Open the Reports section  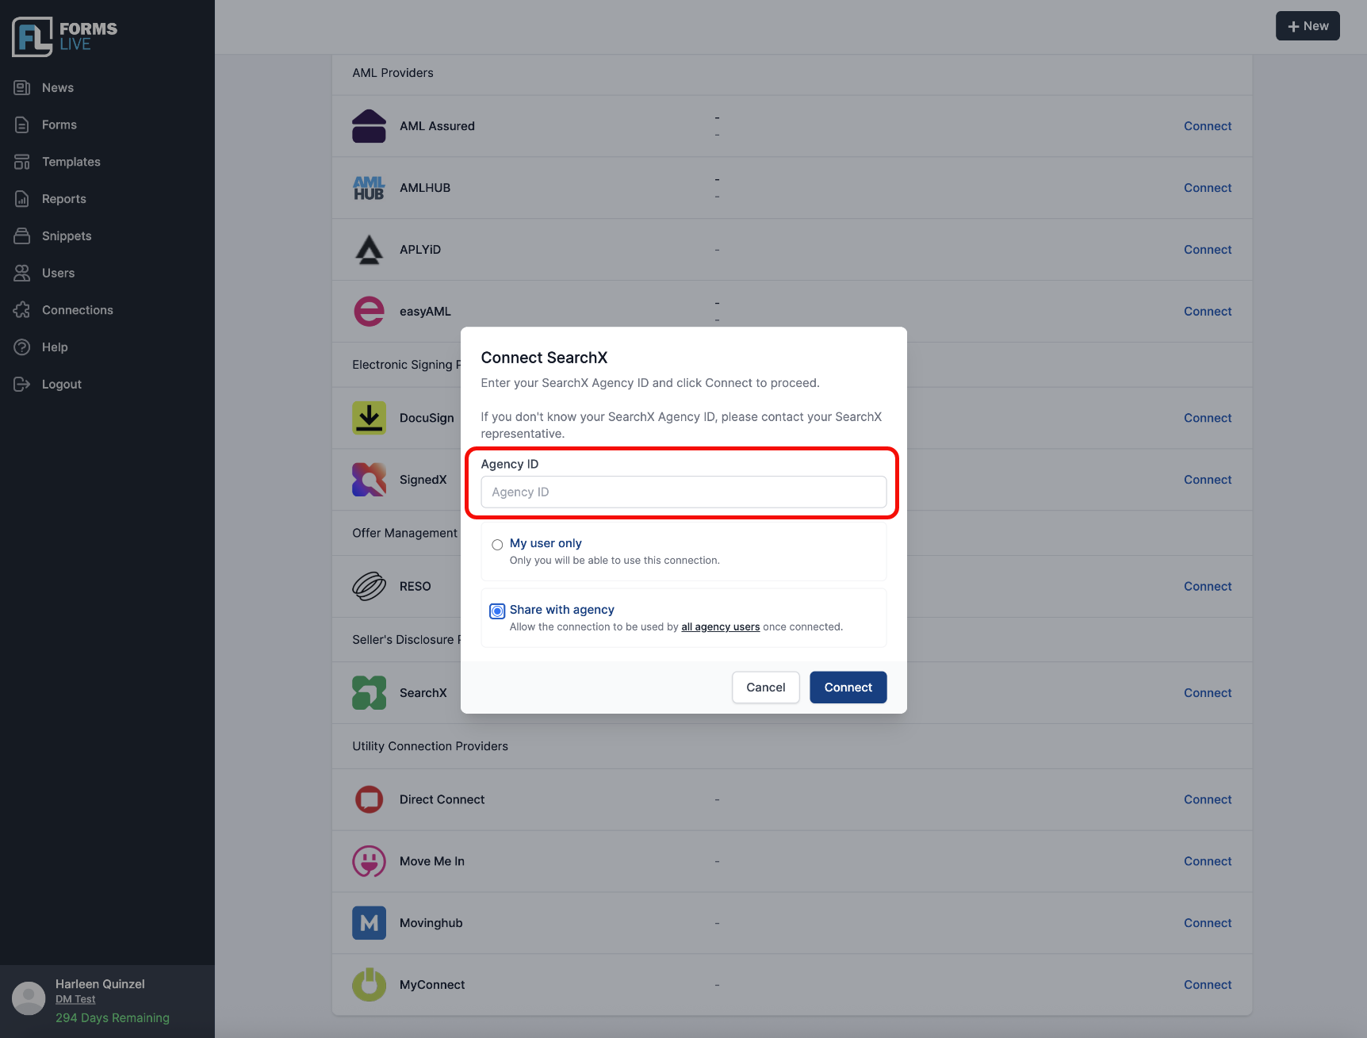click(64, 199)
